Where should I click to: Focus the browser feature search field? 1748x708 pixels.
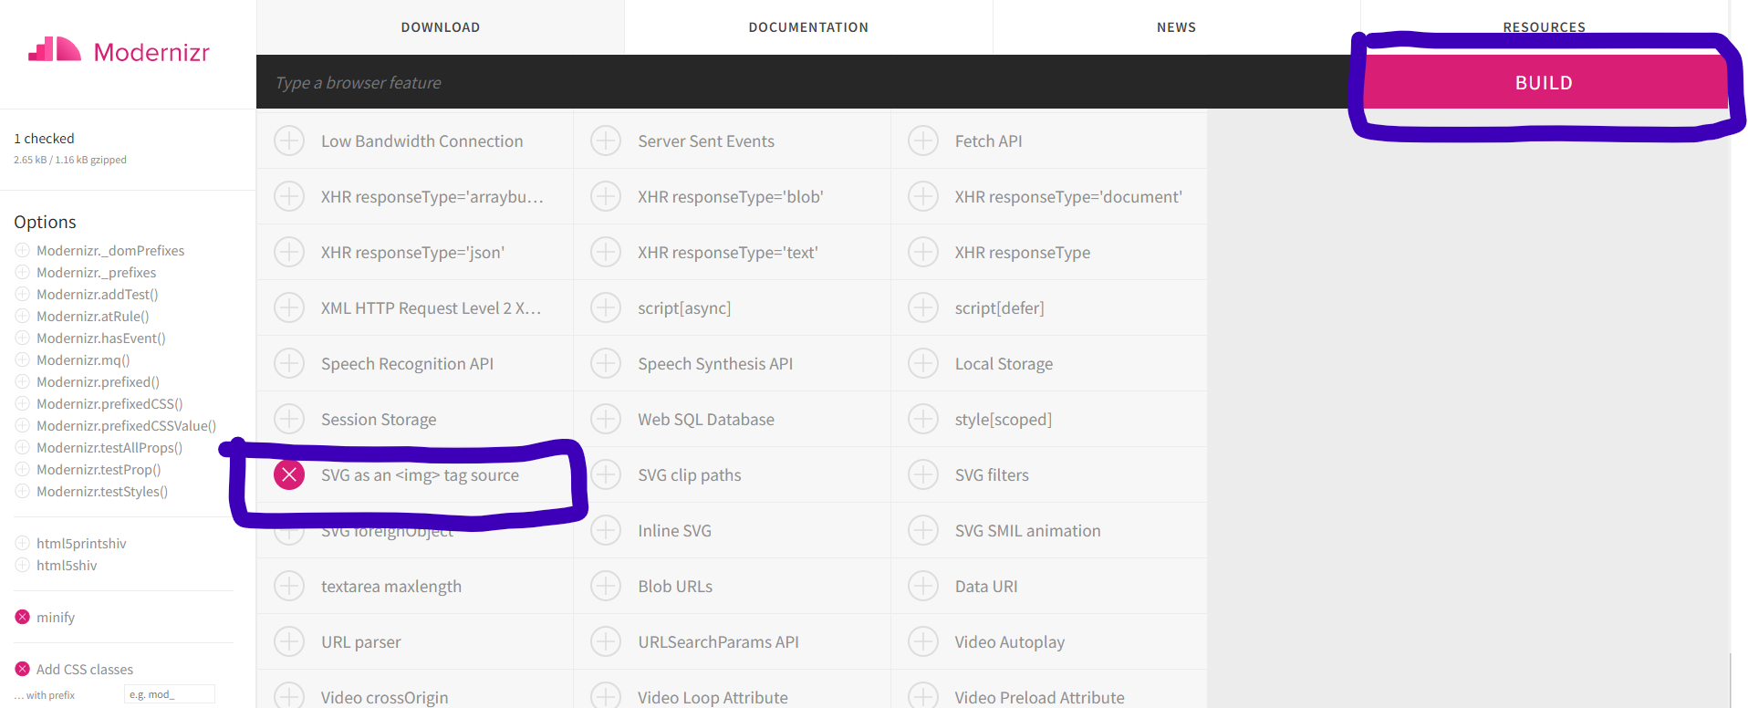(x=808, y=82)
